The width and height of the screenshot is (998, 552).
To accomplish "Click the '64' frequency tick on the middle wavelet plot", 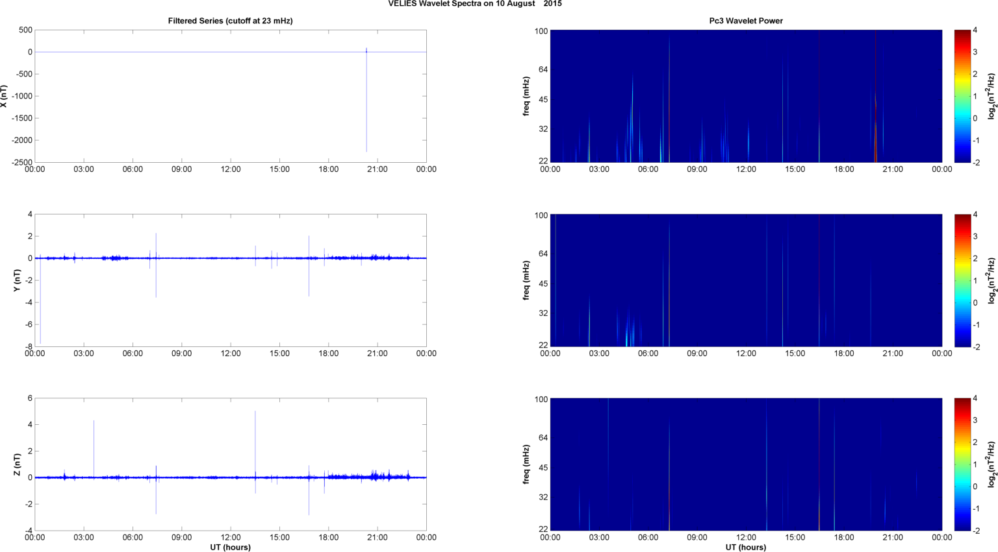I will tap(543, 254).
